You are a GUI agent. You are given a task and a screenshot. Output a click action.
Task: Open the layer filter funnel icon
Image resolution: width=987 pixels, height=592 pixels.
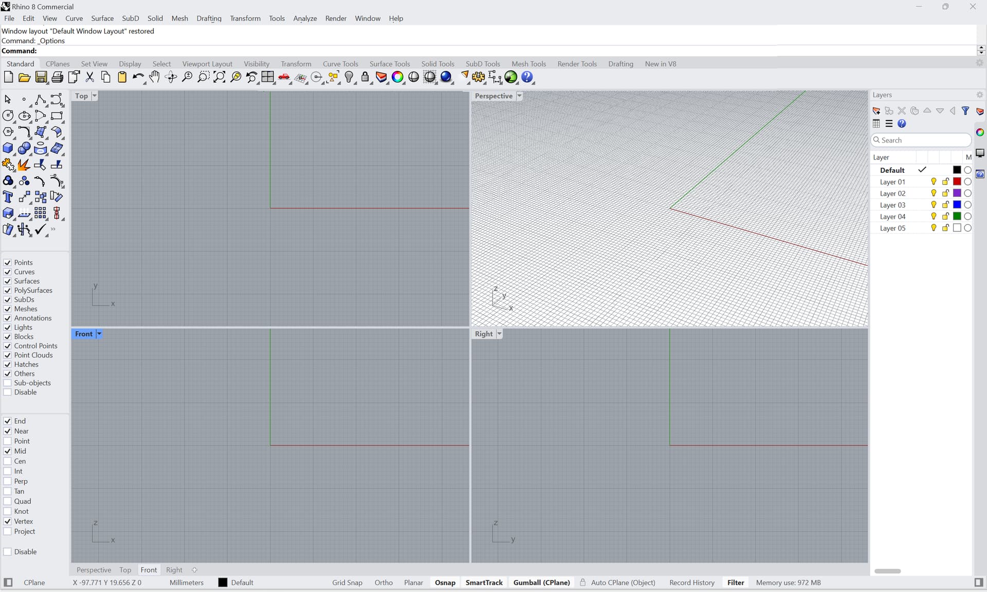pos(966,111)
